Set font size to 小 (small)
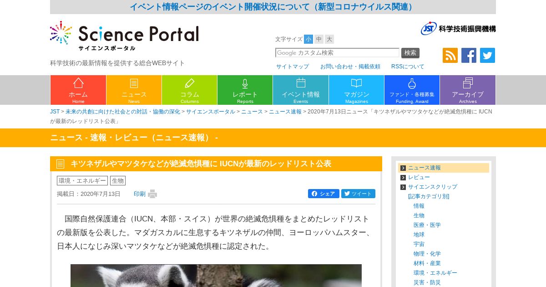The width and height of the screenshot is (546, 287). [x=308, y=39]
